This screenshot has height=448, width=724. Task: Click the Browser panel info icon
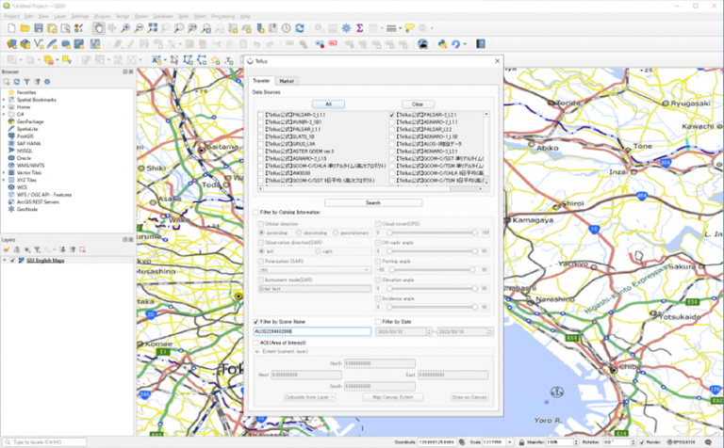tap(47, 82)
